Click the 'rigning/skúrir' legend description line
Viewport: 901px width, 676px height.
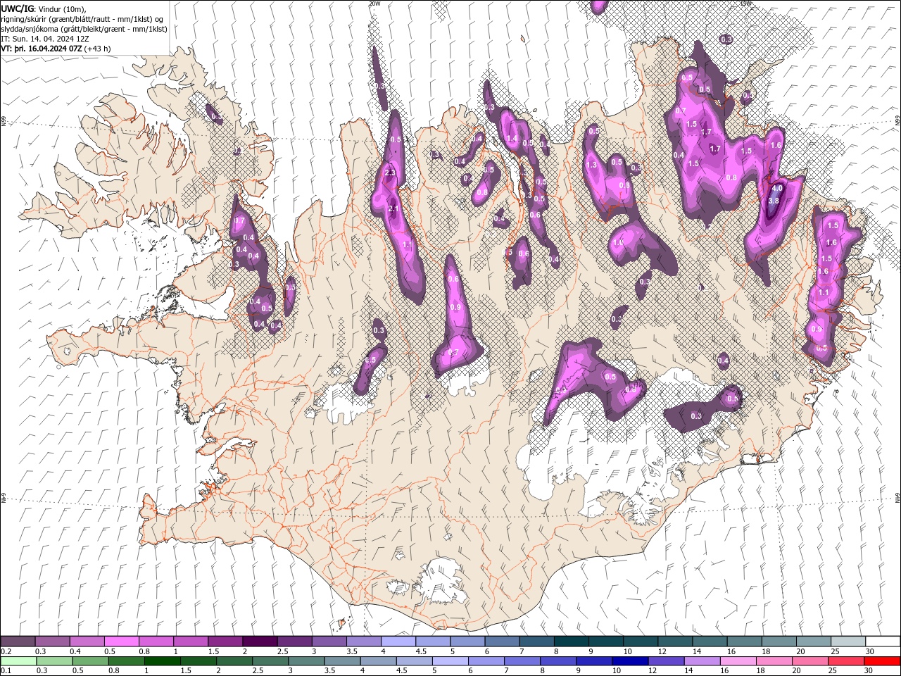(82, 19)
